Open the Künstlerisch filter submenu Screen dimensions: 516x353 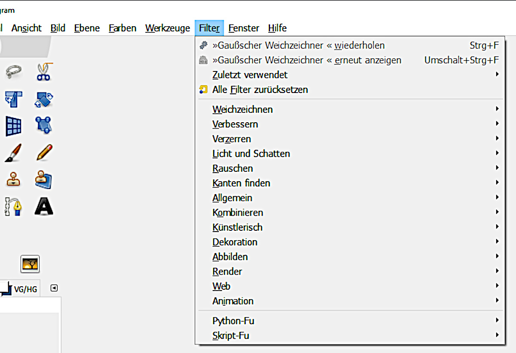pyautogui.click(x=237, y=227)
